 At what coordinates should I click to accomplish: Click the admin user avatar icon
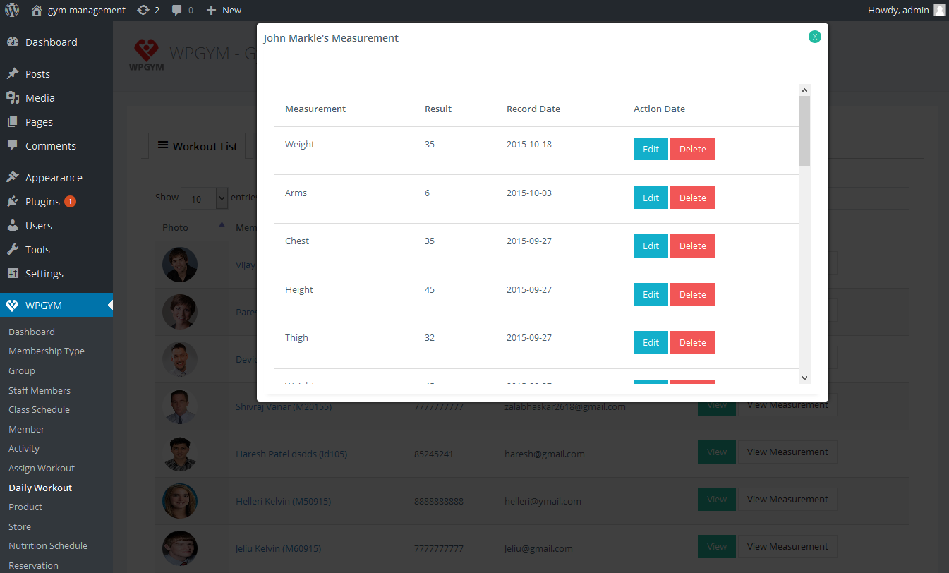(x=939, y=10)
